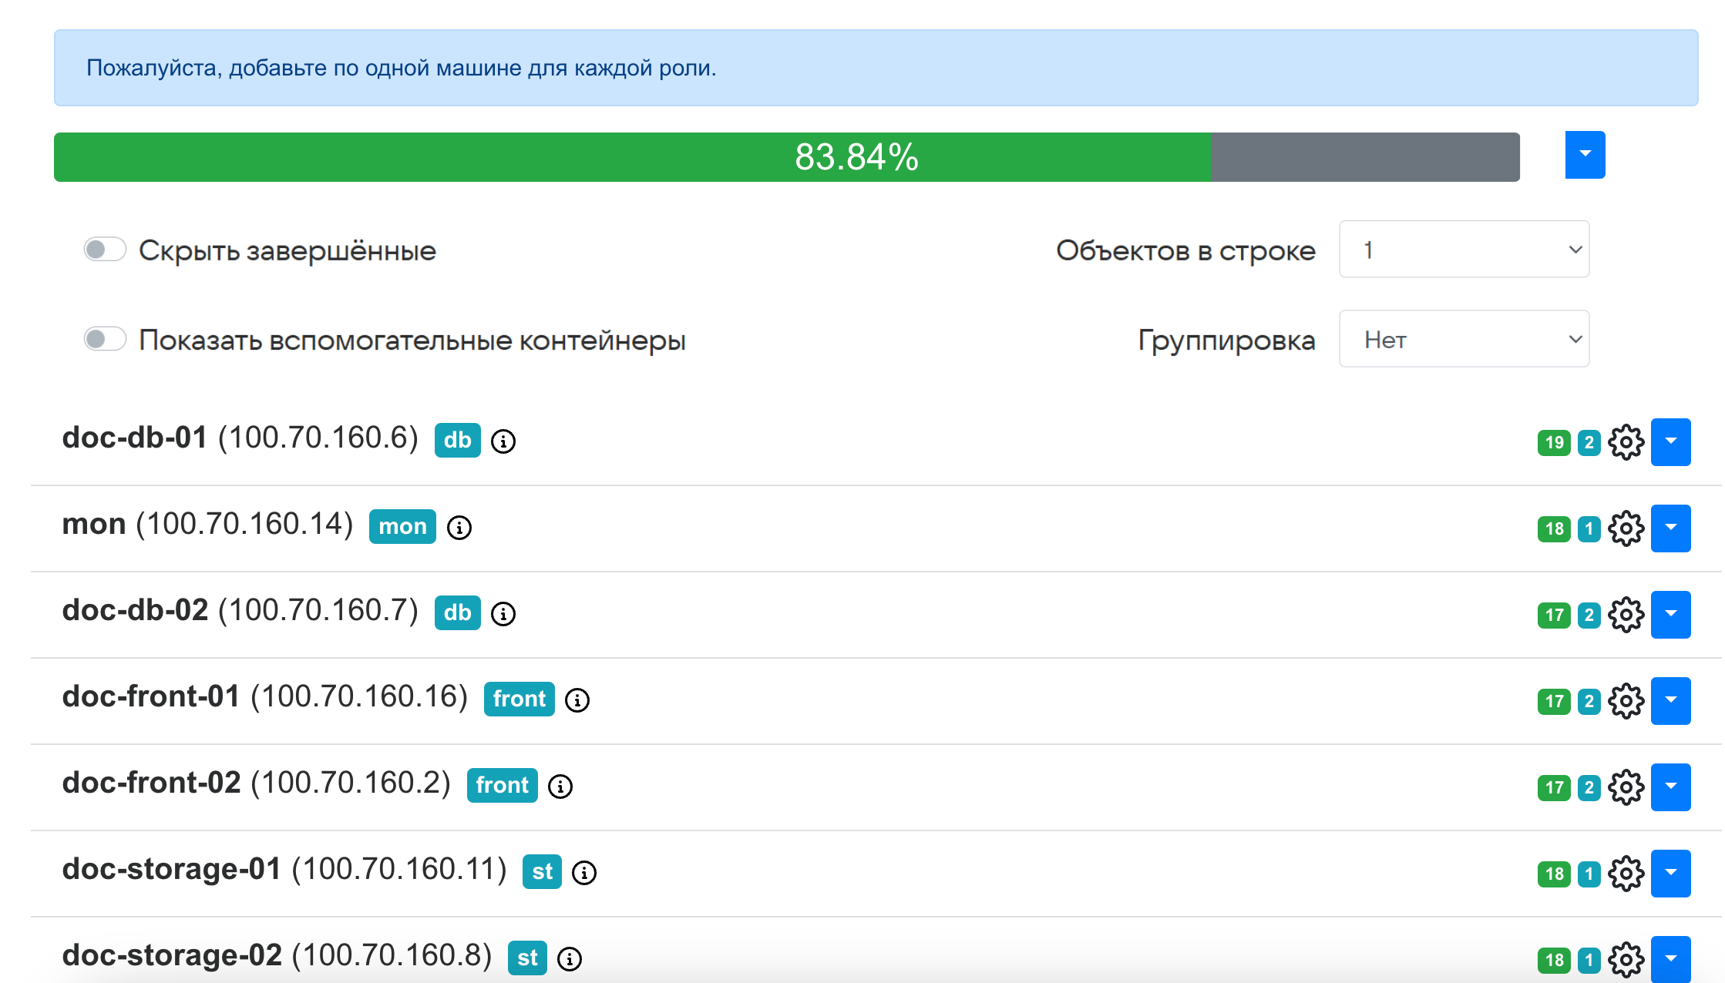Expand blue arrow menu for doc-db-01
This screenshot has height=983, width=1725.
1670,442
